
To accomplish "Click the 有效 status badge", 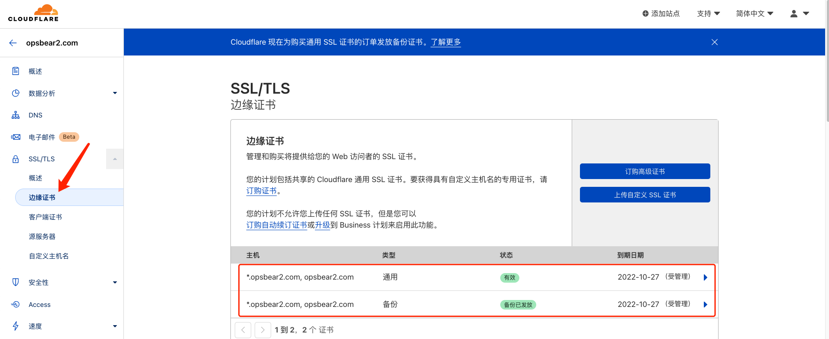I will 510,278.
